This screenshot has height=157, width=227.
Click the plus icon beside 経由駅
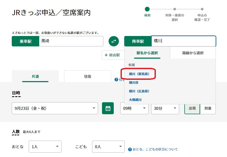pos(106,55)
